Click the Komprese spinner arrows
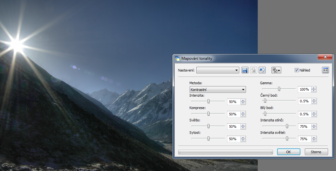 click(243, 114)
